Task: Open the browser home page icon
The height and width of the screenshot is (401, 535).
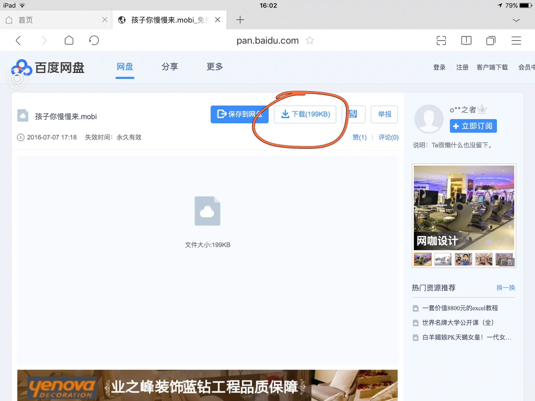Action: [x=69, y=40]
